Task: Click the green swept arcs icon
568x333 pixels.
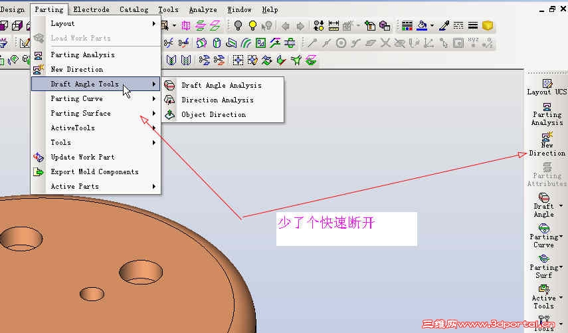Action: point(246,43)
